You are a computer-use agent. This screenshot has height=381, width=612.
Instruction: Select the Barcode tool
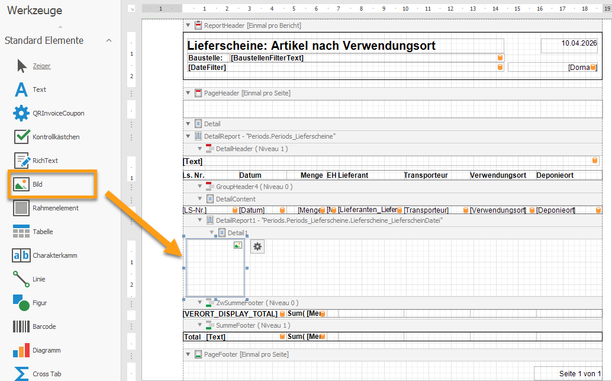[34, 326]
